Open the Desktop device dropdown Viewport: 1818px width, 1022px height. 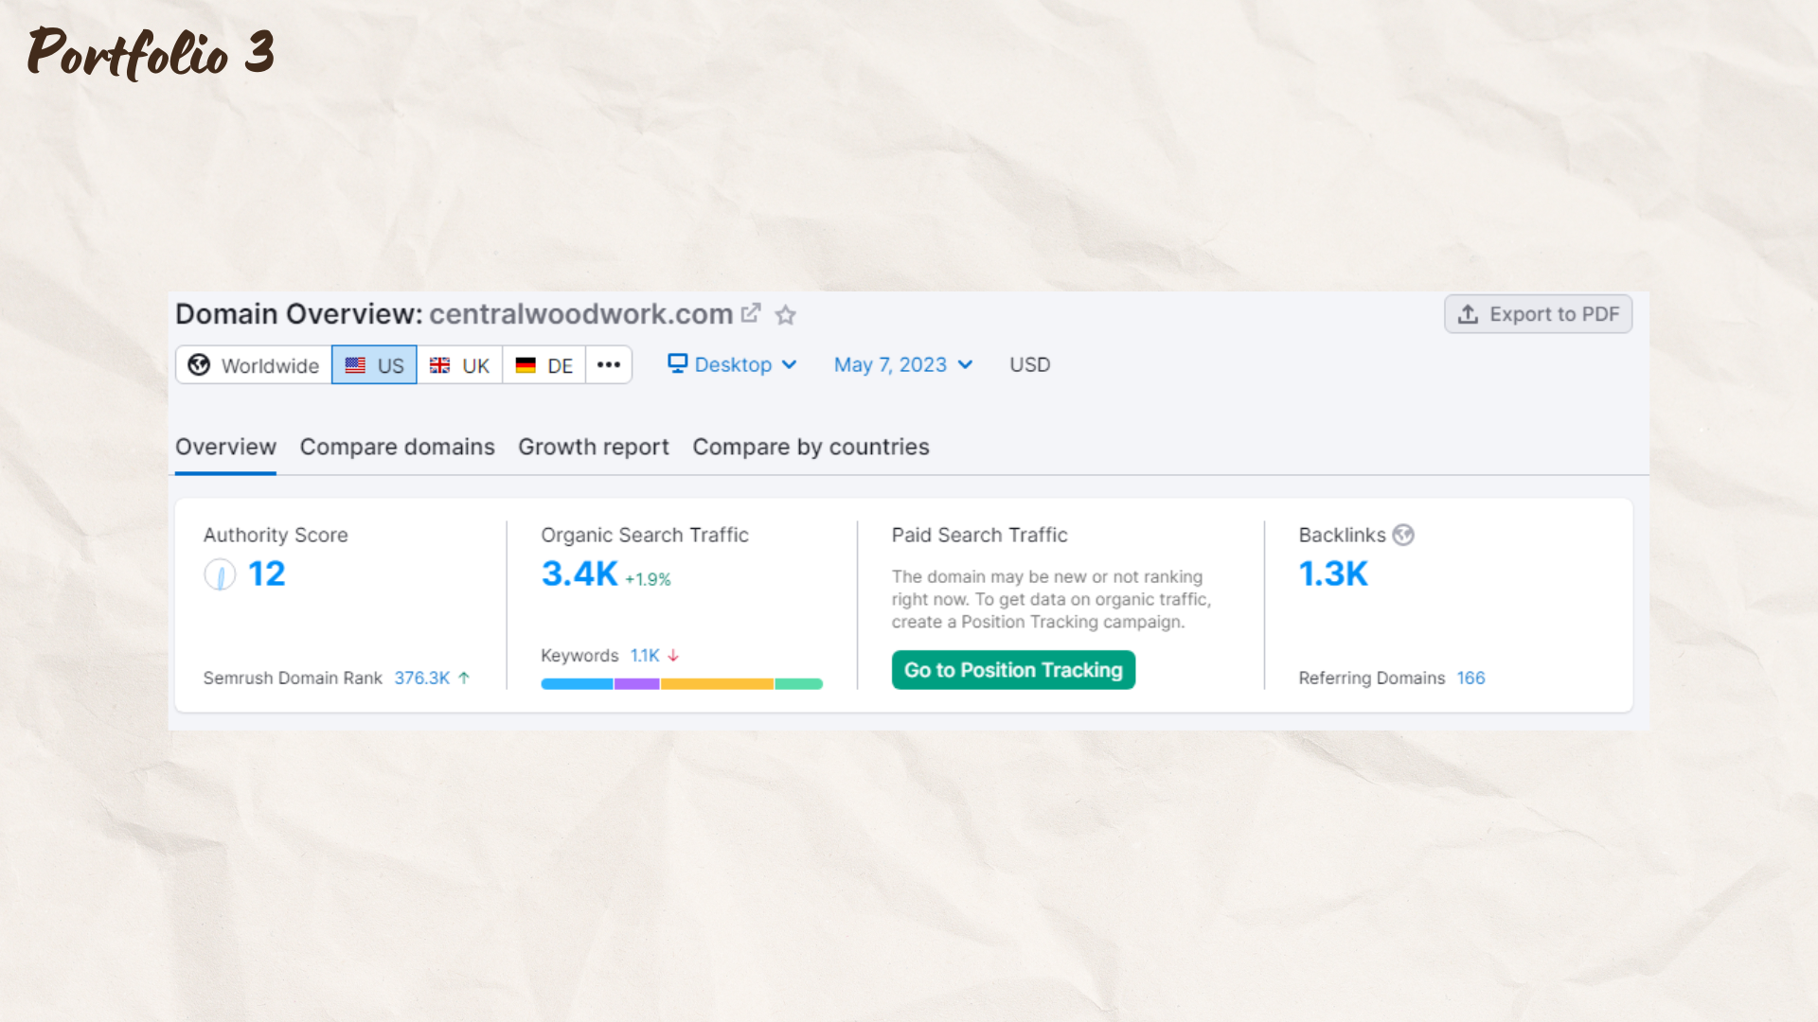coord(733,364)
